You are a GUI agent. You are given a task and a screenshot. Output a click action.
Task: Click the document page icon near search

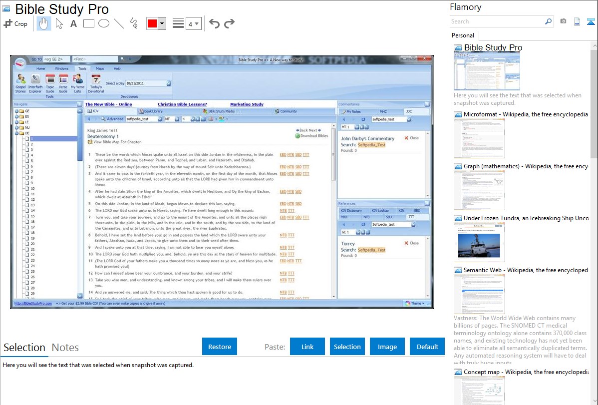click(577, 21)
